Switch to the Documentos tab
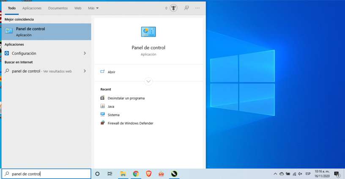Image resolution: width=345 pixels, height=179 pixels. (58, 8)
